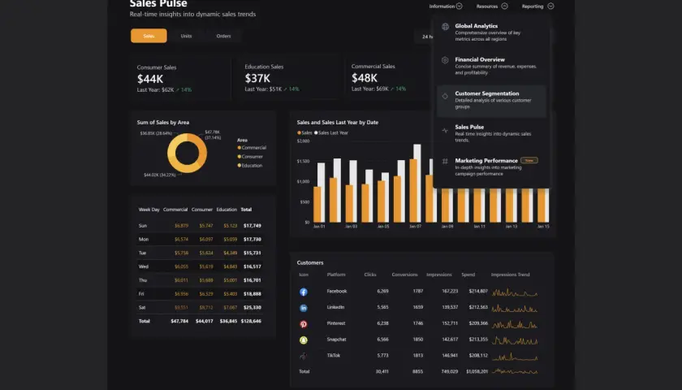Screen dimensions: 682x390
Task: Click the Impressions Trend column header
Action: pyautogui.click(x=510, y=275)
